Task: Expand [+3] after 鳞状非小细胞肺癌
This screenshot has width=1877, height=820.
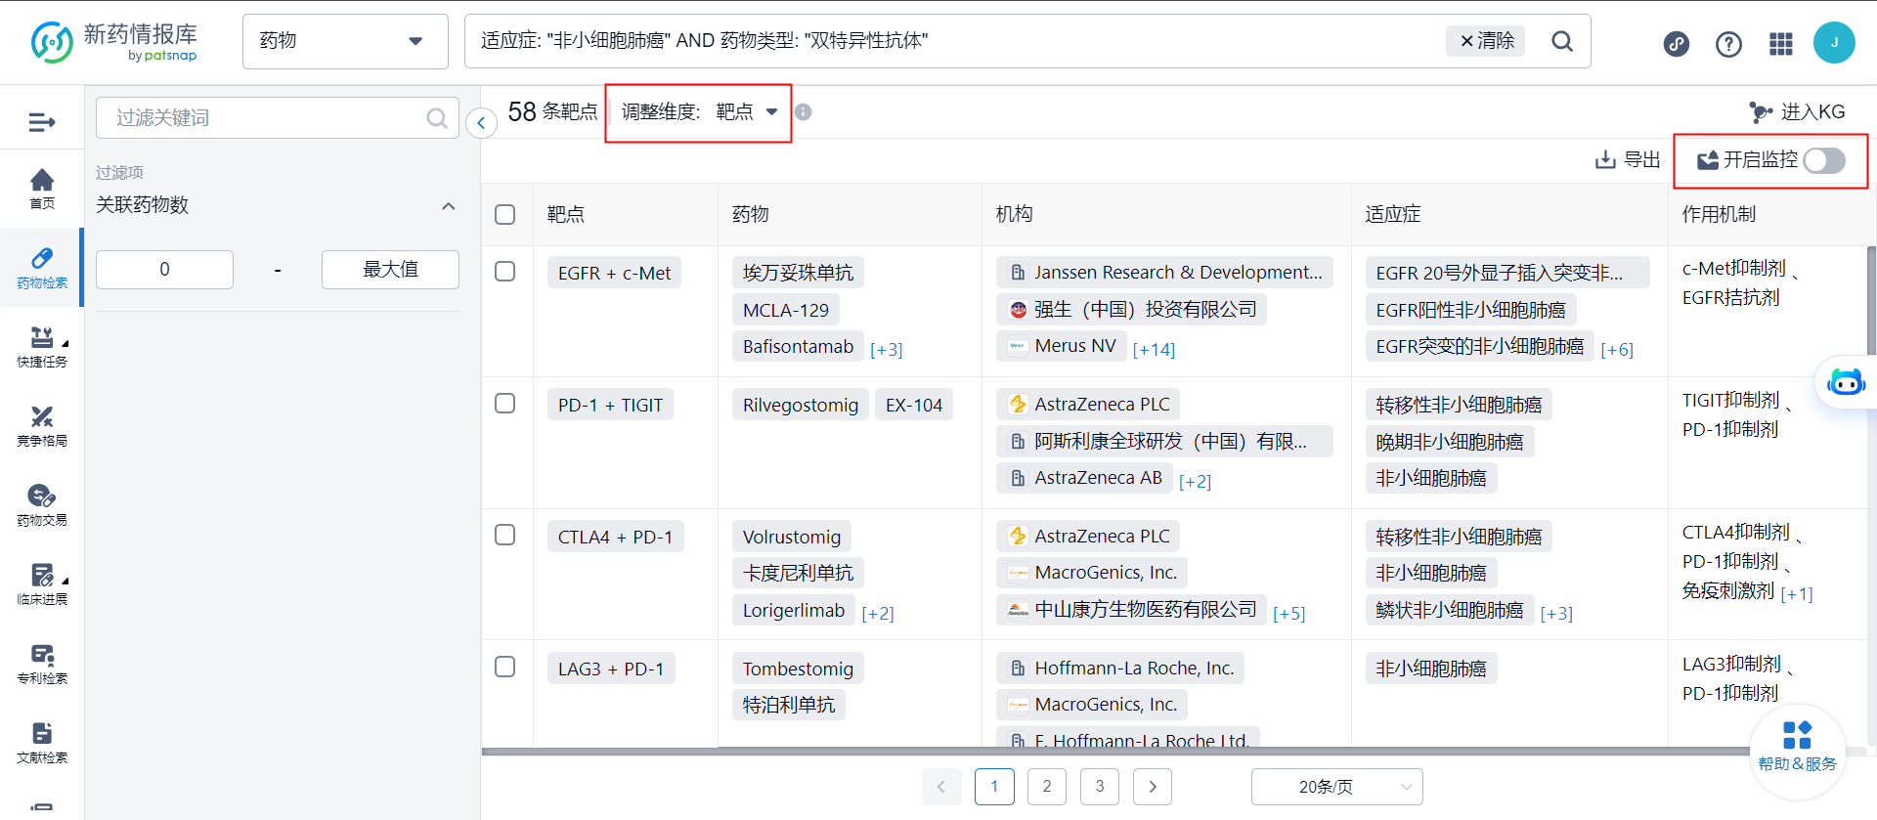Action: click(x=1555, y=613)
